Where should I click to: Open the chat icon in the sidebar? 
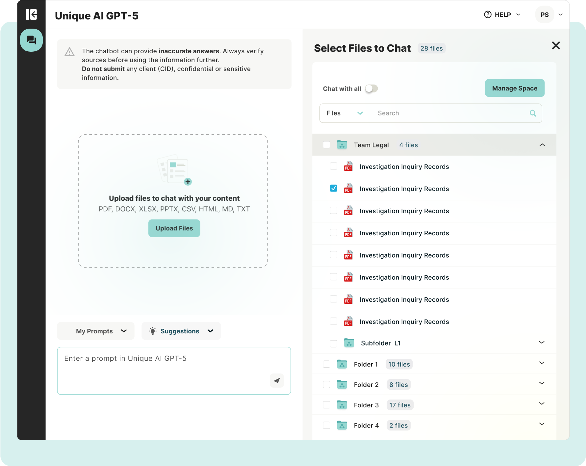coord(31,40)
